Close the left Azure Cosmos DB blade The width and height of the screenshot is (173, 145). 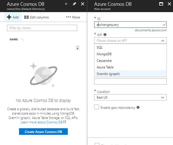[83, 4]
